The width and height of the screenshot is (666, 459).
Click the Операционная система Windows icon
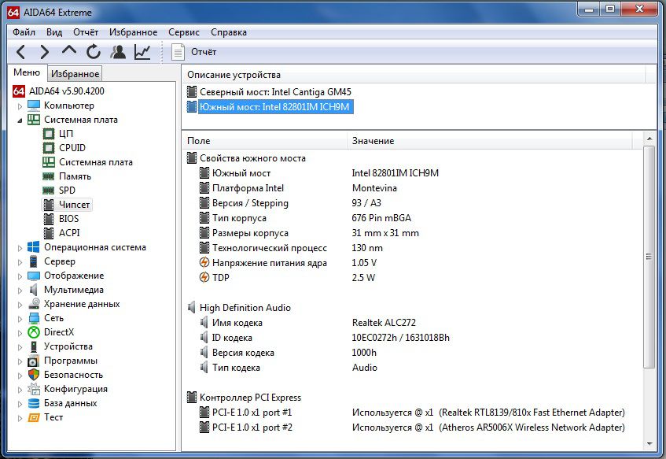(34, 247)
